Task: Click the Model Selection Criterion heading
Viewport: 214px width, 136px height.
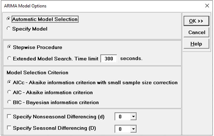Action: click(37, 73)
